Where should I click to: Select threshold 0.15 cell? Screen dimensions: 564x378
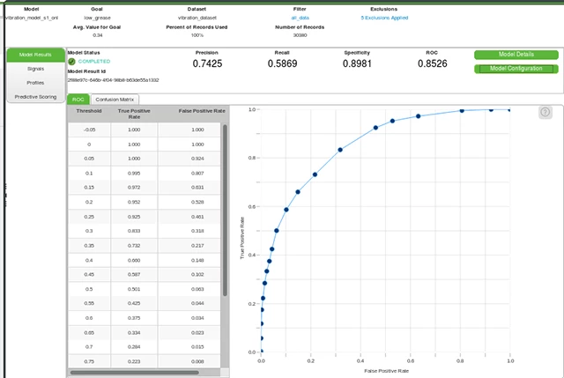click(x=89, y=188)
